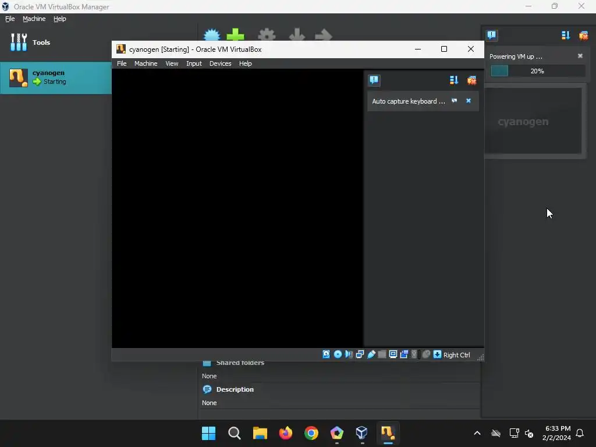
Task: Click the display status bar icon
Action: [x=393, y=354]
